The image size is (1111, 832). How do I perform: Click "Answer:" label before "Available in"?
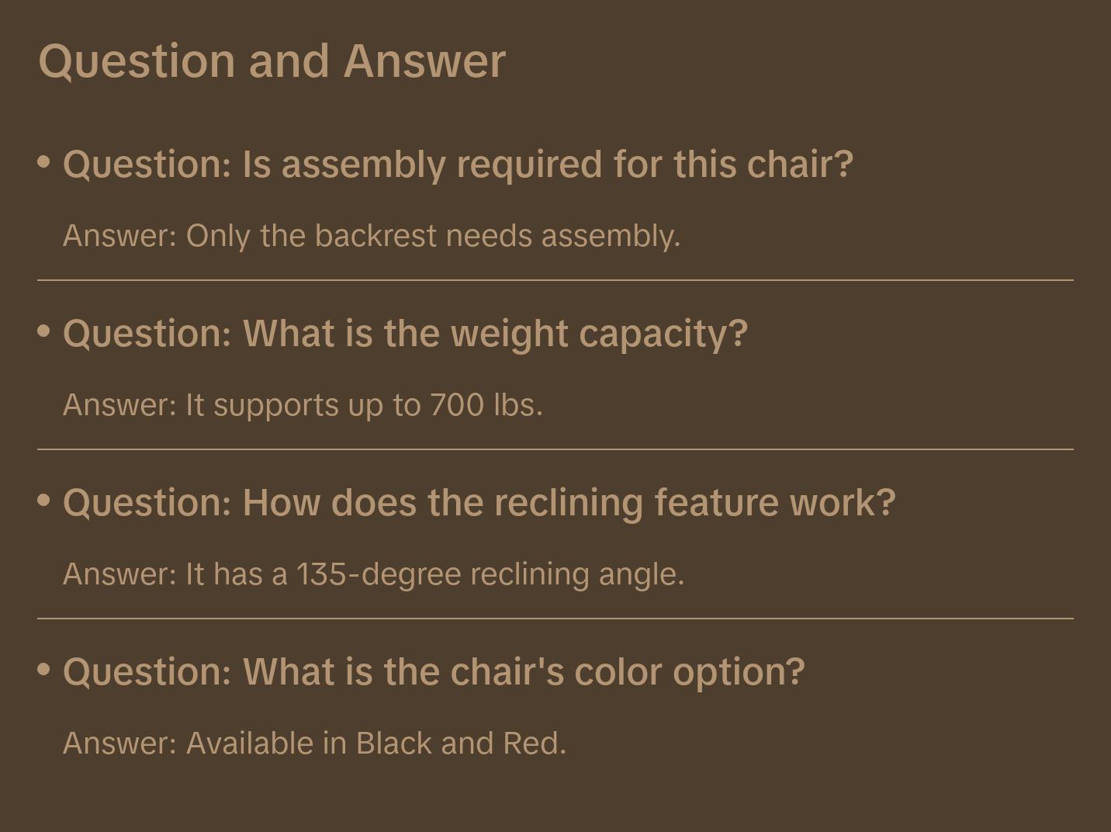(119, 744)
